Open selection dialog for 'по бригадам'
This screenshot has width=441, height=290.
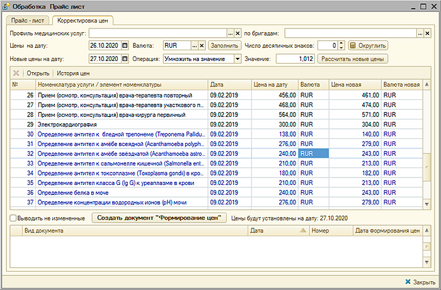tap(419, 33)
